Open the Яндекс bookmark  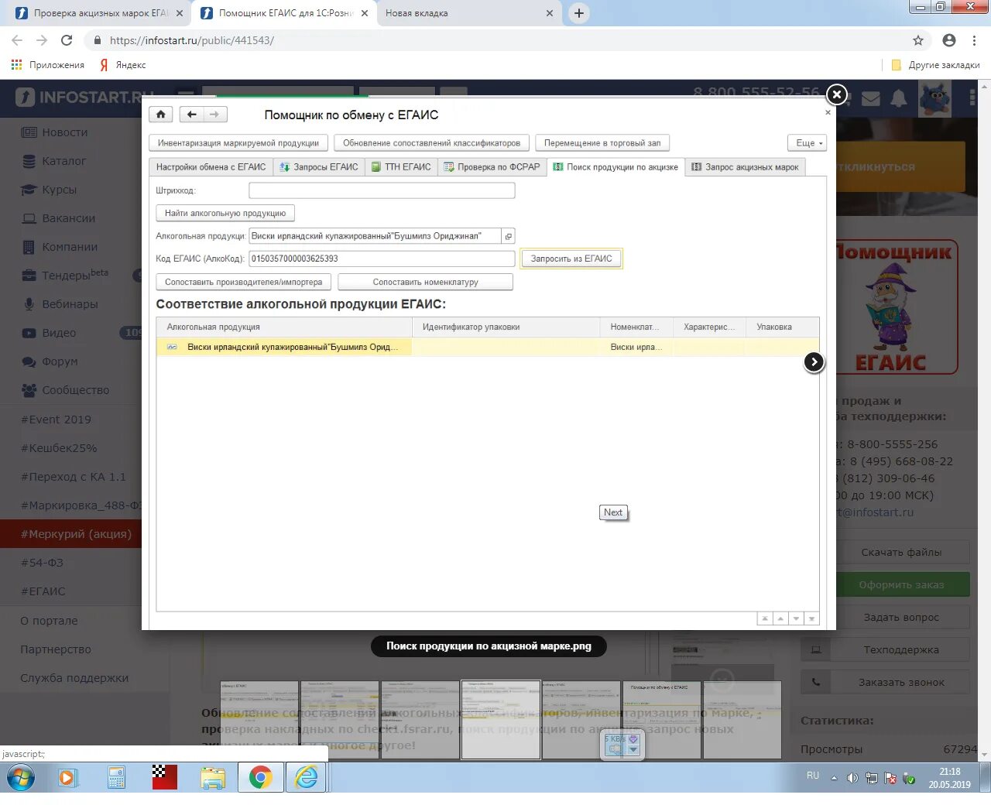point(123,65)
